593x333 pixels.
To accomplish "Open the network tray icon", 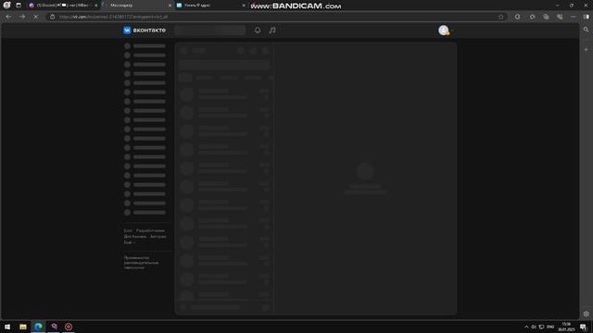I will click(541, 327).
